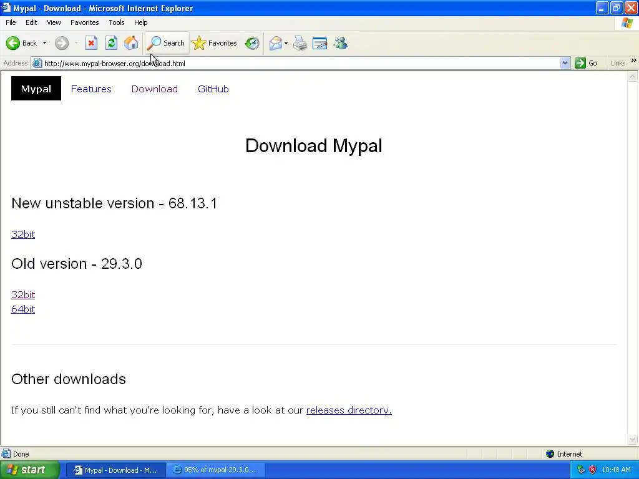The width and height of the screenshot is (639, 479).
Task: Click the New unstable version heading
Action: click(114, 203)
